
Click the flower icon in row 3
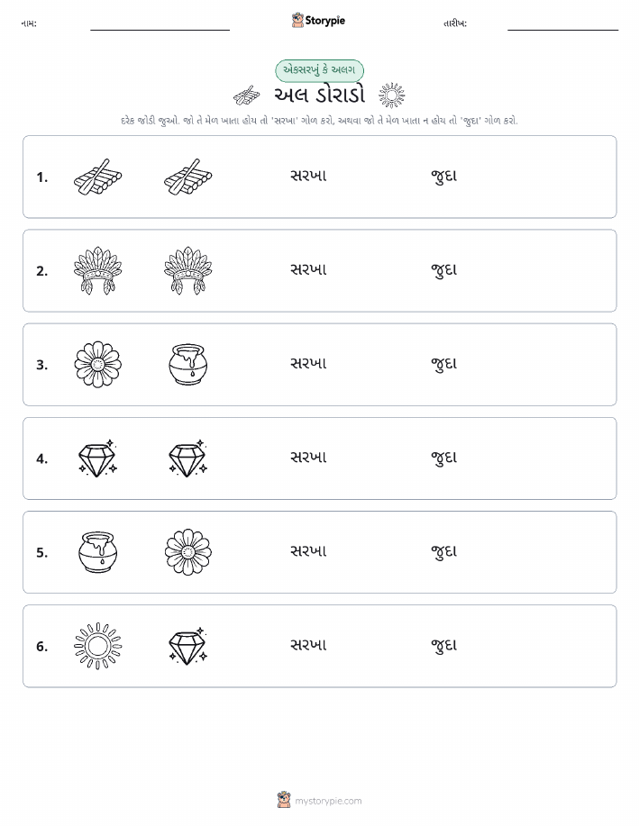(x=97, y=365)
